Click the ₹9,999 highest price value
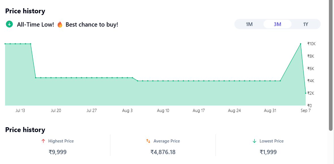This screenshot has height=164, width=334. (x=57, y=152)
